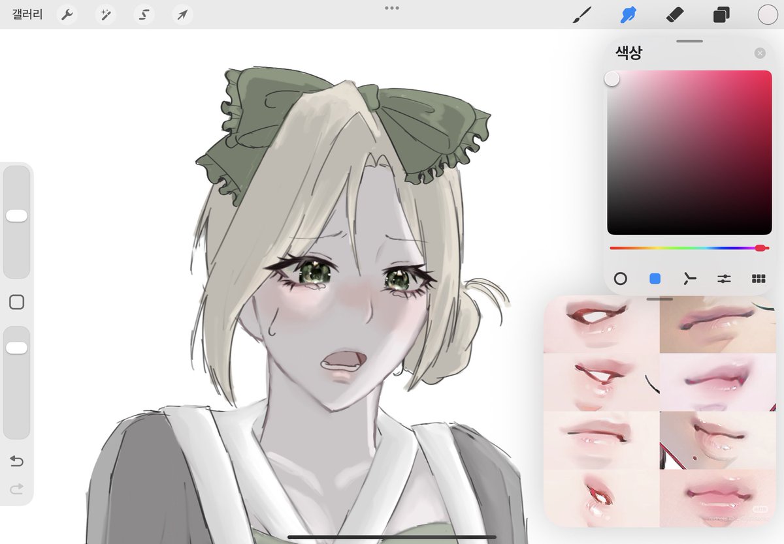Click the lower sidebar opacity slider
The width and height of the screenshot is (784, 544).
point(16,382)
